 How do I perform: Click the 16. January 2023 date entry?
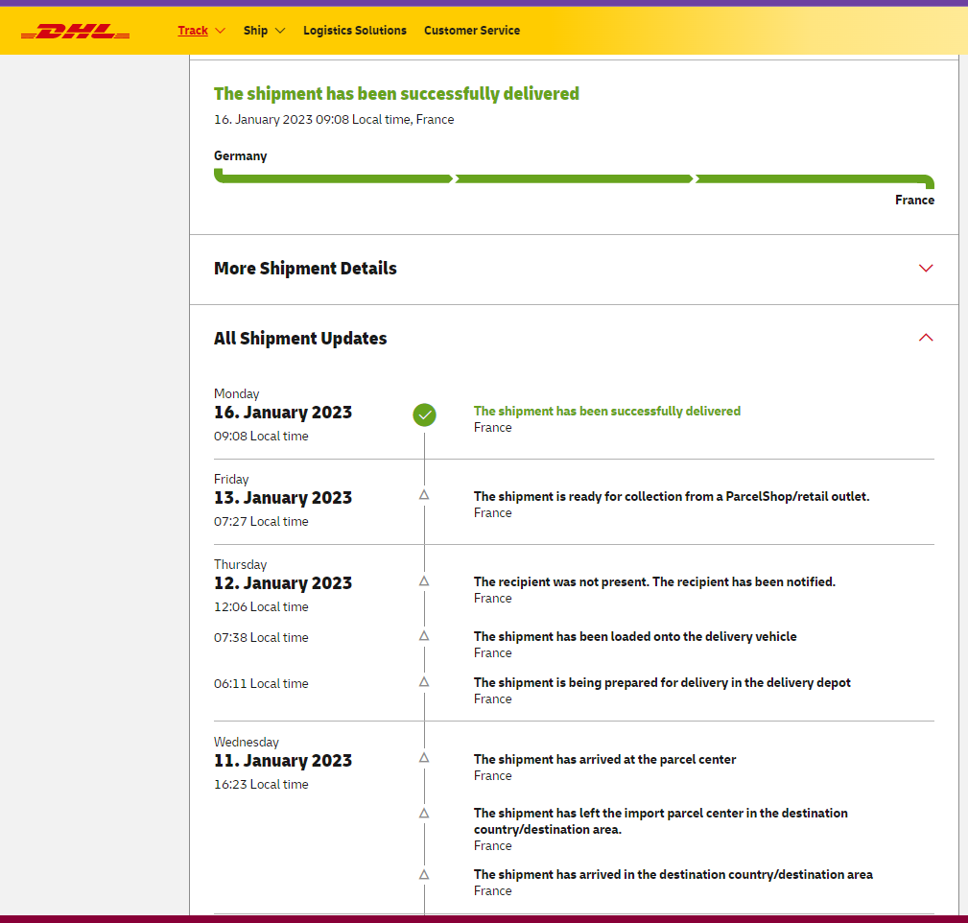[x=283, y=413]
